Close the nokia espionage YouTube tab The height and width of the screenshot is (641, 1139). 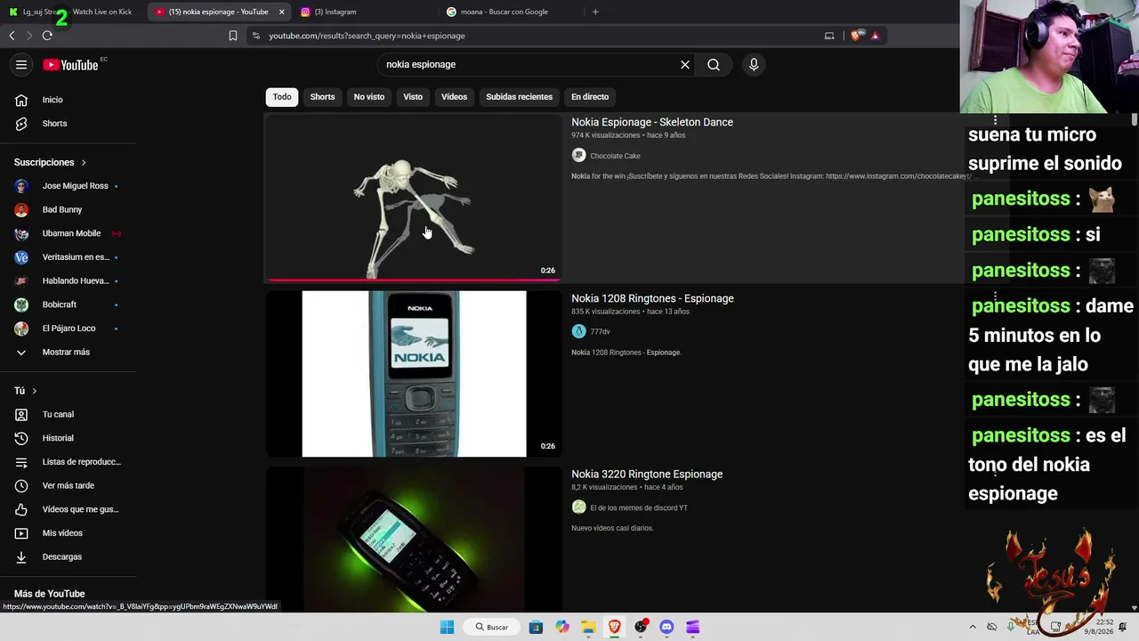(282, 12)
